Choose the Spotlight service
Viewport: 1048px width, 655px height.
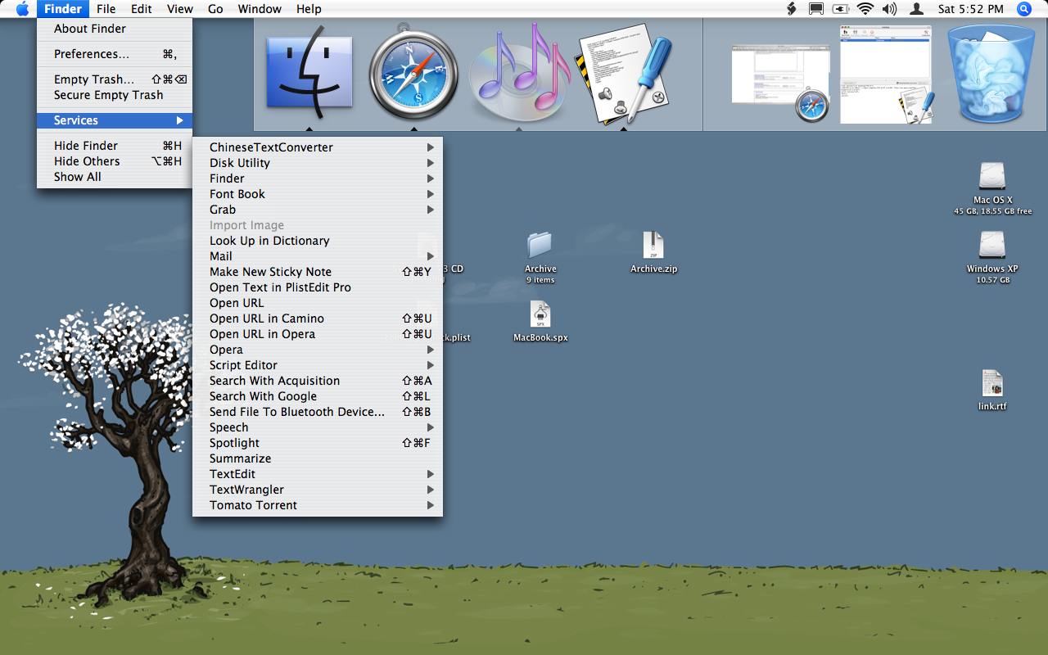point(318,443)
